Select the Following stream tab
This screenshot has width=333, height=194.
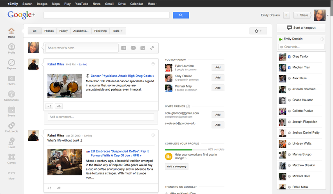[x=100, y=31]
